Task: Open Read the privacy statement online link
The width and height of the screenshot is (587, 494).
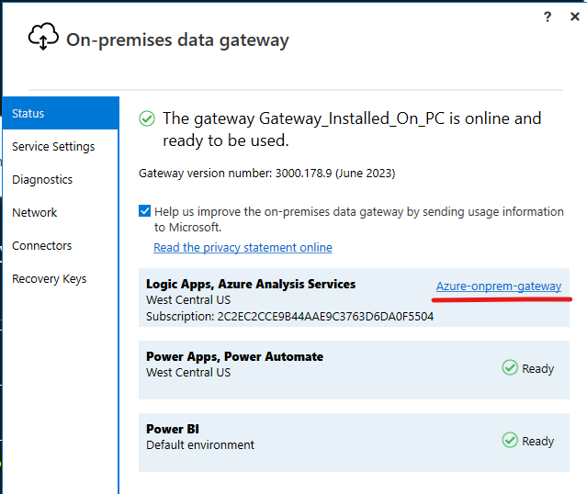Action: pos(243,247)
